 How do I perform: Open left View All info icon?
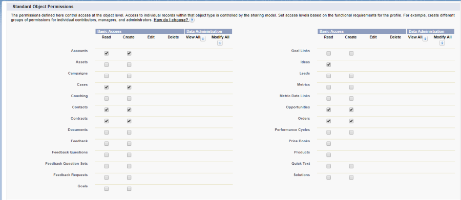pos(203,38)
